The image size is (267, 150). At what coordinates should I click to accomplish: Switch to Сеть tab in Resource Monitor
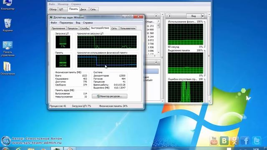tap(93, 10)
